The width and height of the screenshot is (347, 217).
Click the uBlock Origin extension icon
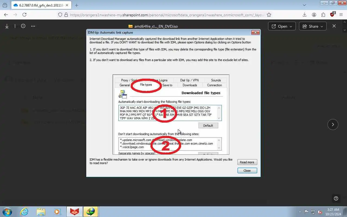332,15
